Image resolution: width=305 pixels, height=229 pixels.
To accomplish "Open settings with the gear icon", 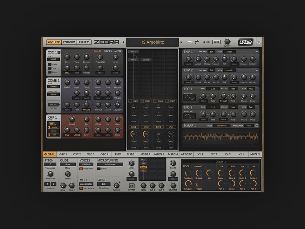I will tap(259, 42).
